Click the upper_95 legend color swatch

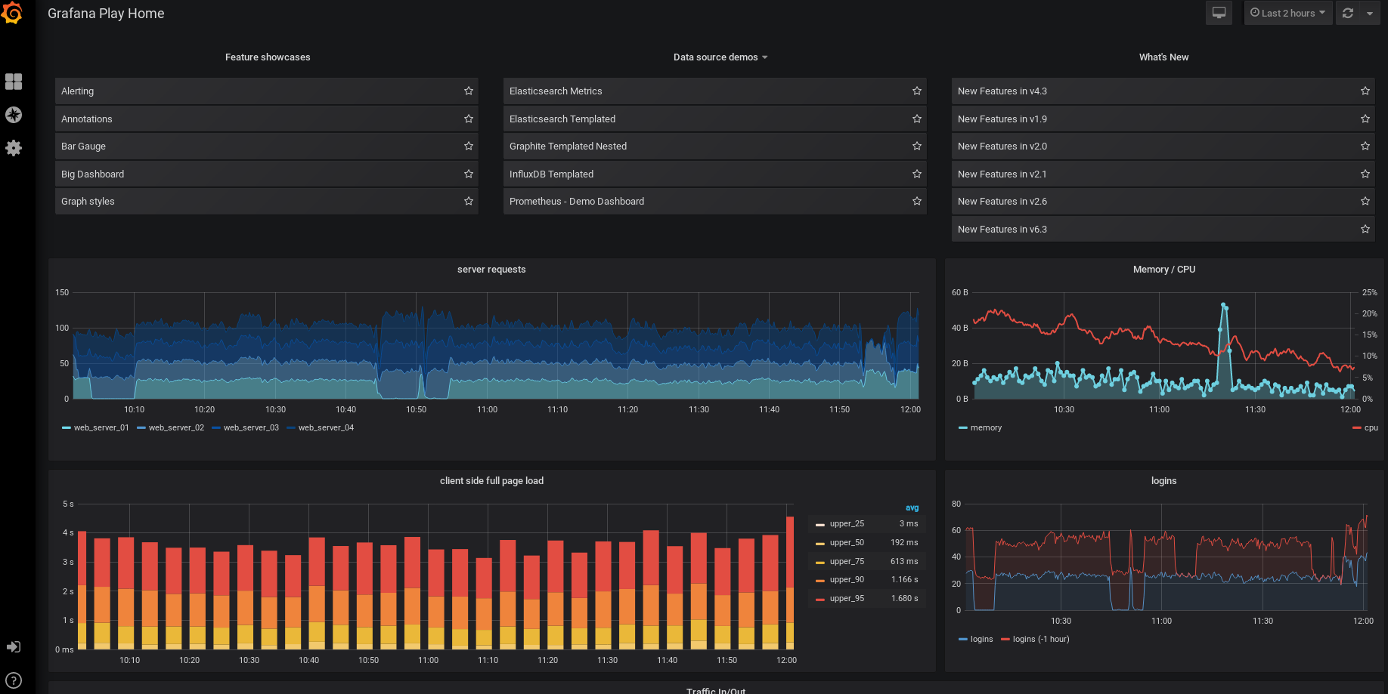[820, 599]
